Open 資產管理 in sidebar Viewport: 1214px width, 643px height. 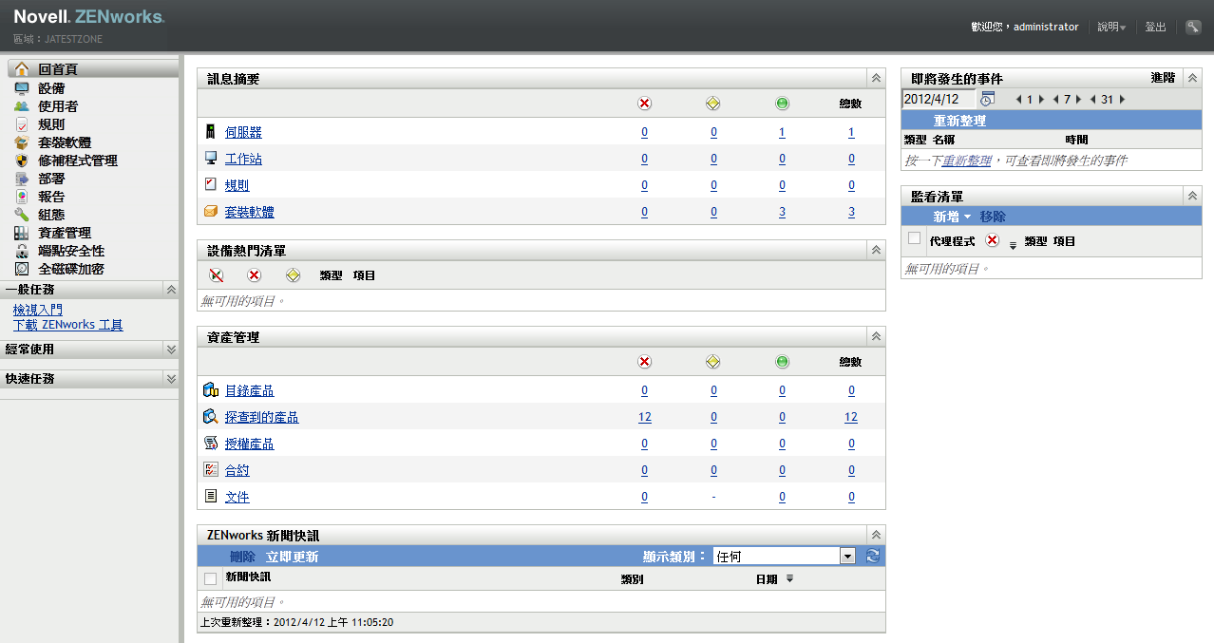pos(65,233)
